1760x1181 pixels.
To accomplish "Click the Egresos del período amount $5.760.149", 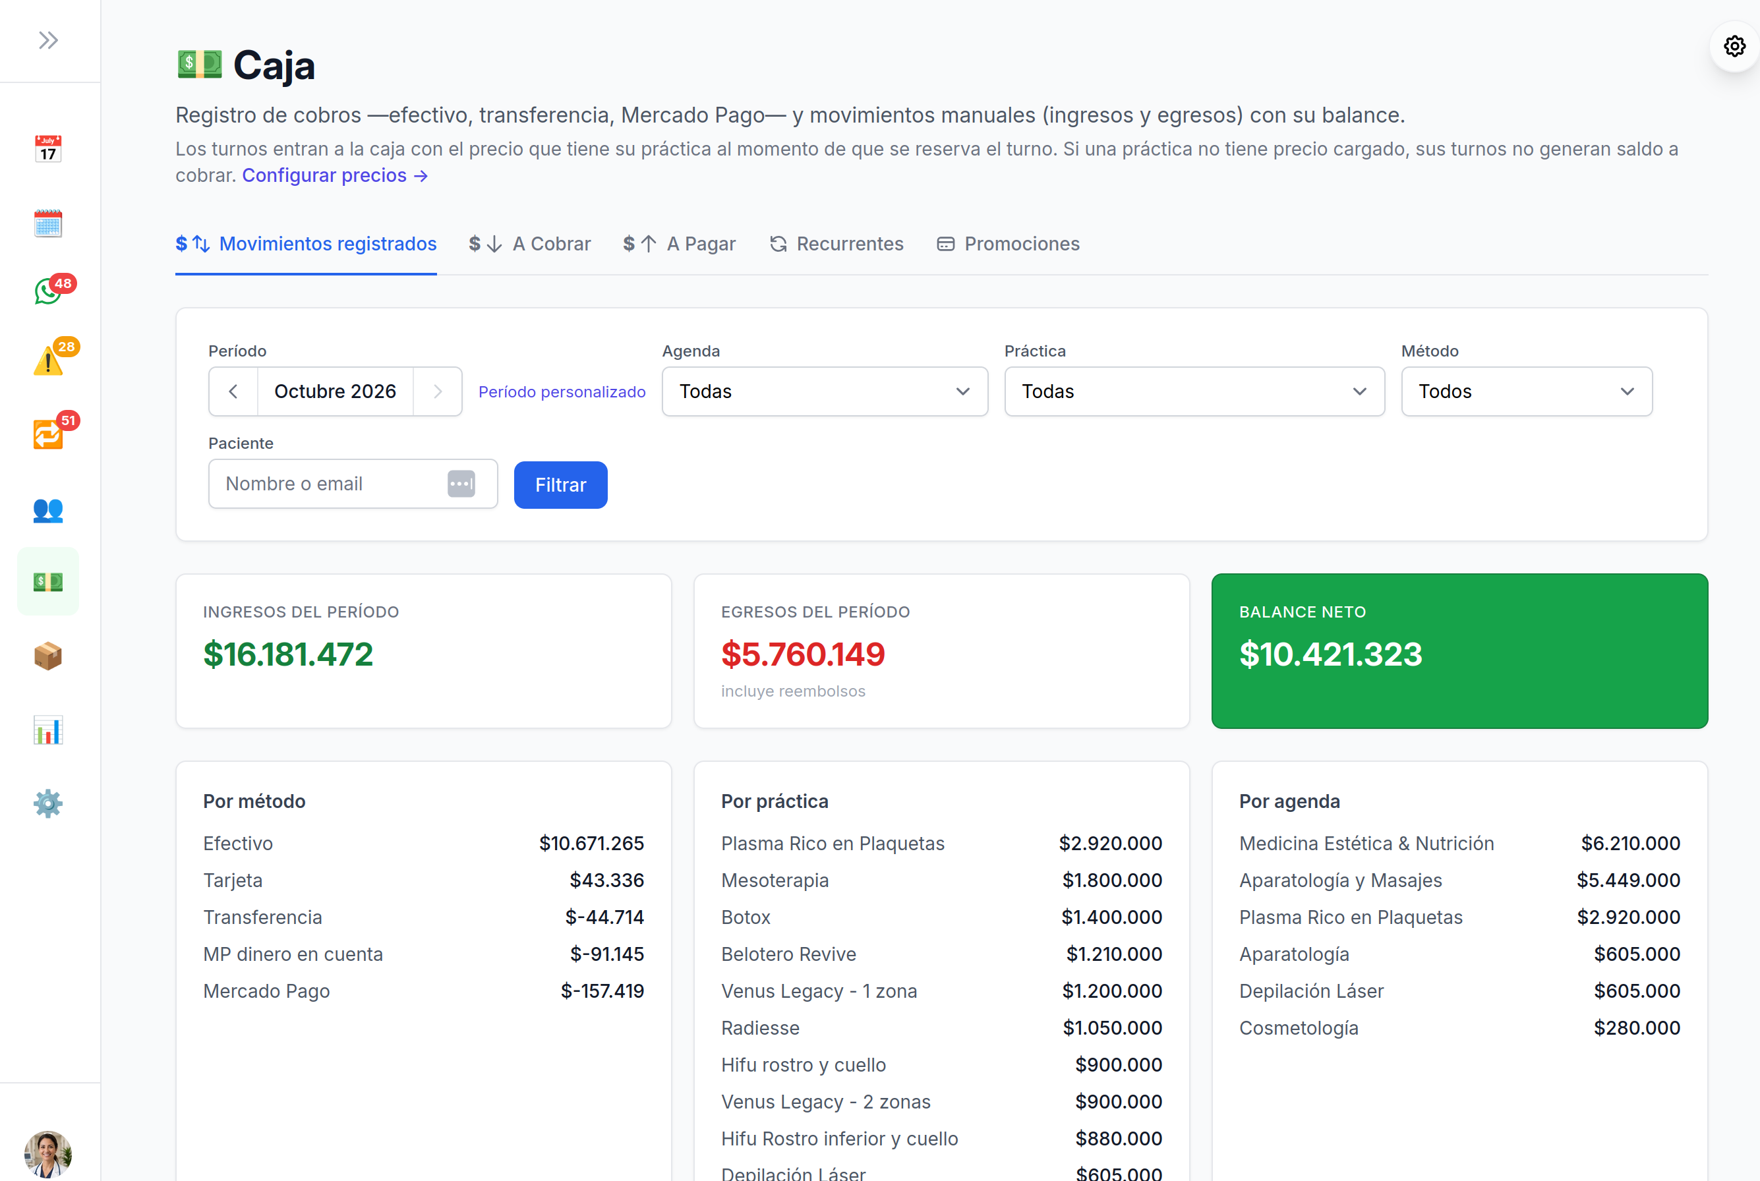I will coord(803,654).
